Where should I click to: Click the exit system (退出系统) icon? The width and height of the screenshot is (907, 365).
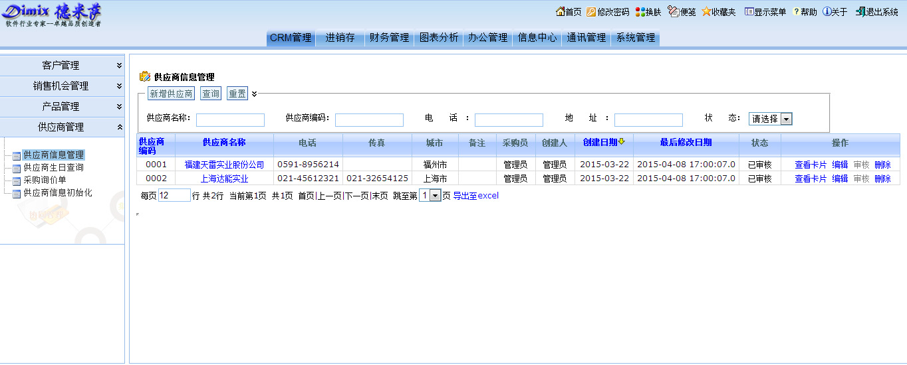(860, 12)
